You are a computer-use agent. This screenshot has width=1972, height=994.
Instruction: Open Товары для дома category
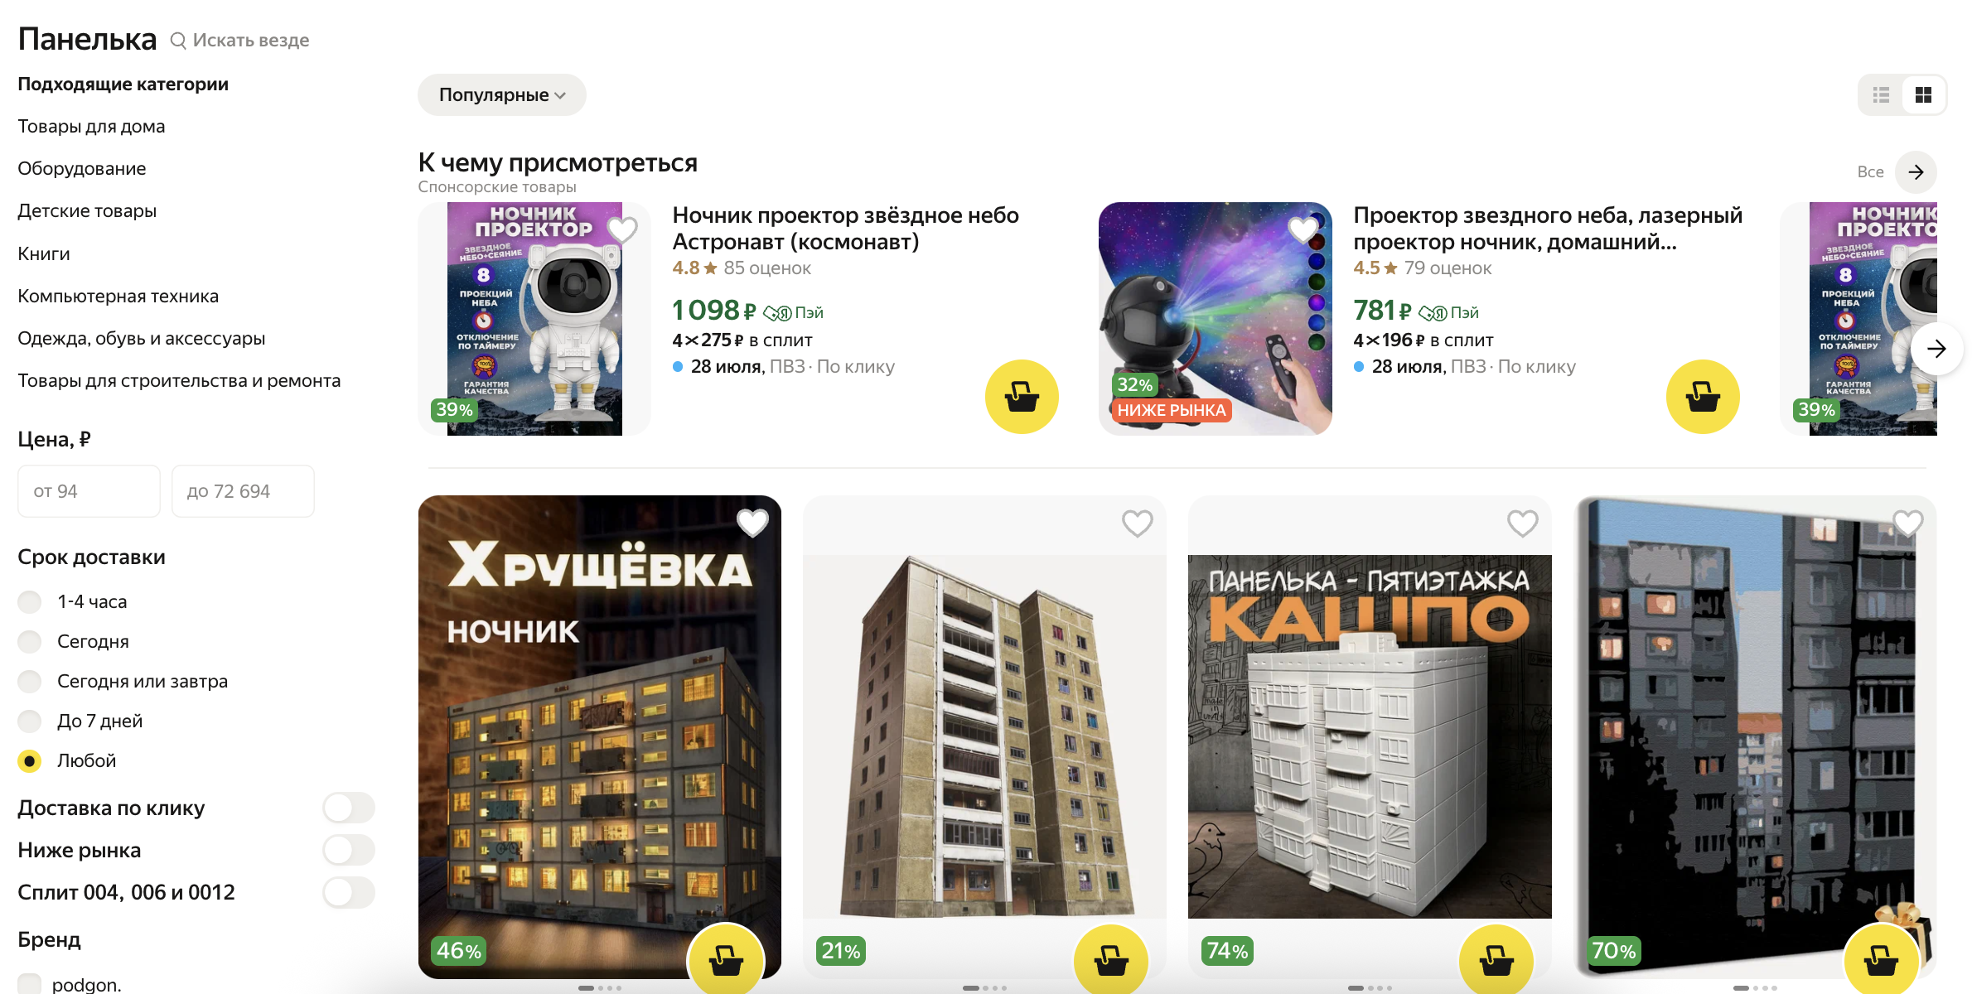click(91, 127)
